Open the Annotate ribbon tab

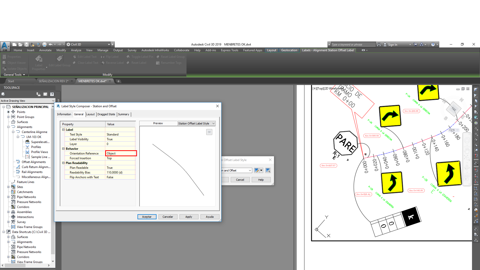[x=45, y=50]
